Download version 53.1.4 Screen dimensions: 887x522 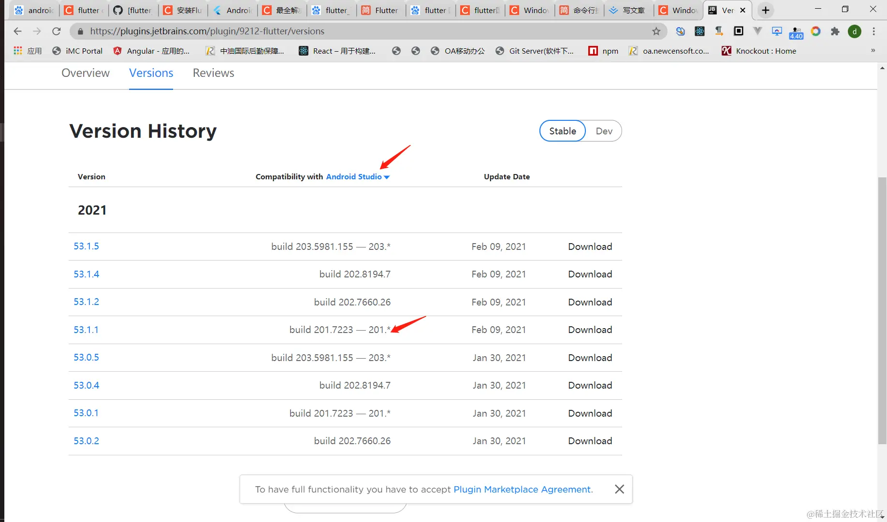click(x=590, y=274)
